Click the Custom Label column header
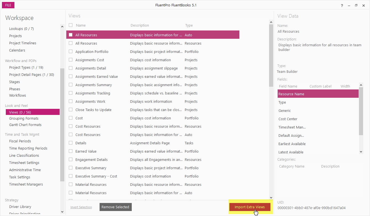This screenshot has width=370, height=216. (x=320, y=86)
